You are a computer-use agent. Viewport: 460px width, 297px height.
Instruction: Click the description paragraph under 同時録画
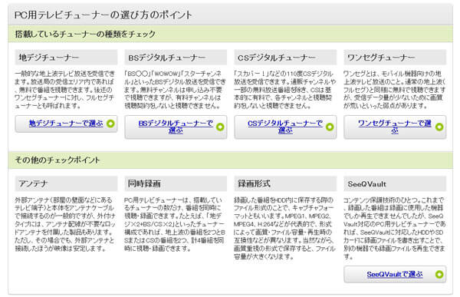coord(175,224)
